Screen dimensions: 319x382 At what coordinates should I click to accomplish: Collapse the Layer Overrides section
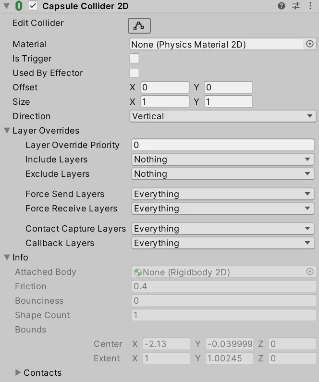[7, 131]
